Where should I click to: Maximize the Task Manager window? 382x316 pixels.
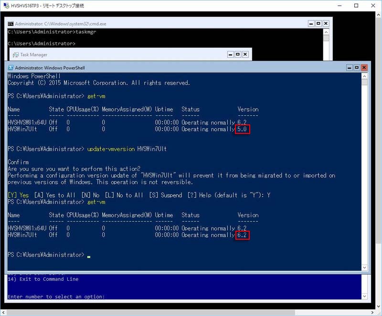pos(238,54)
